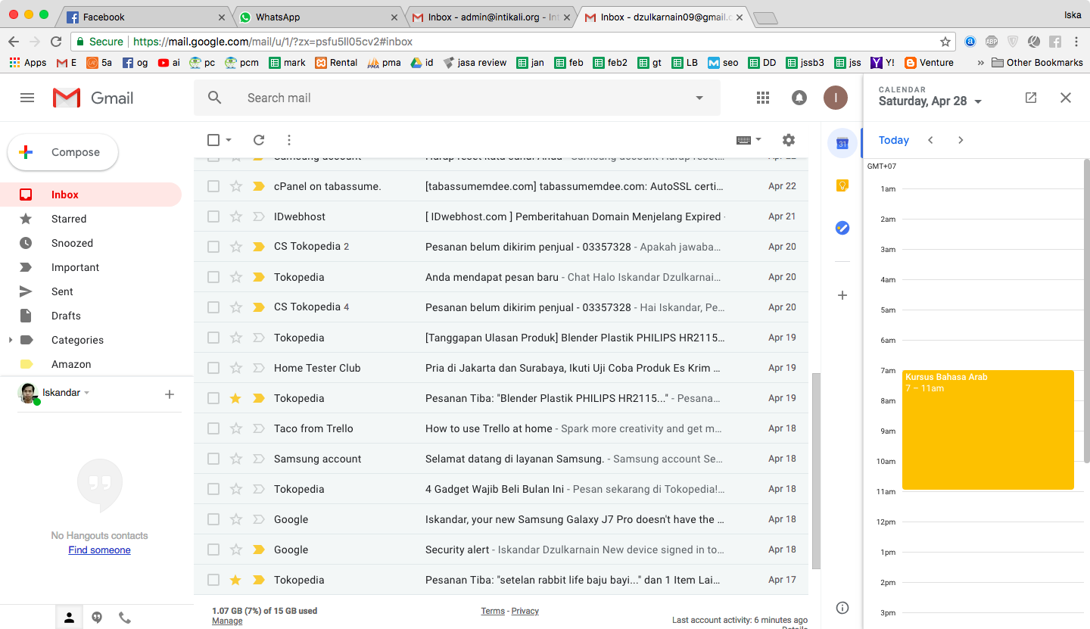Click the notifications bell icon
Screen dimensions: 1090x629
[799, 97]
